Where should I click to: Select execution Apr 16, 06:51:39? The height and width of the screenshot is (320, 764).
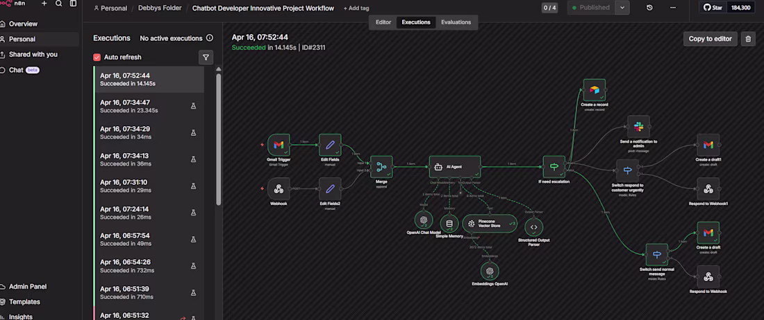tap(149, 292)
